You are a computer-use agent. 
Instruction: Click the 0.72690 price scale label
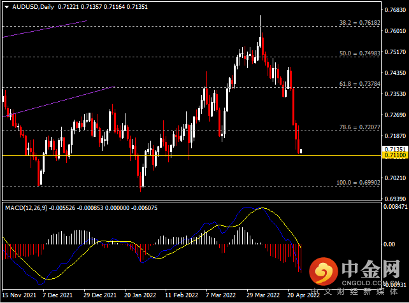click(x=396, y=115)
